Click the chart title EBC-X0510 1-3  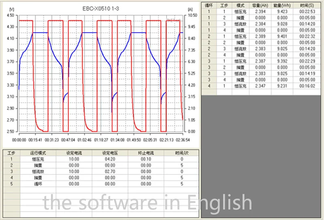point(100,8)
